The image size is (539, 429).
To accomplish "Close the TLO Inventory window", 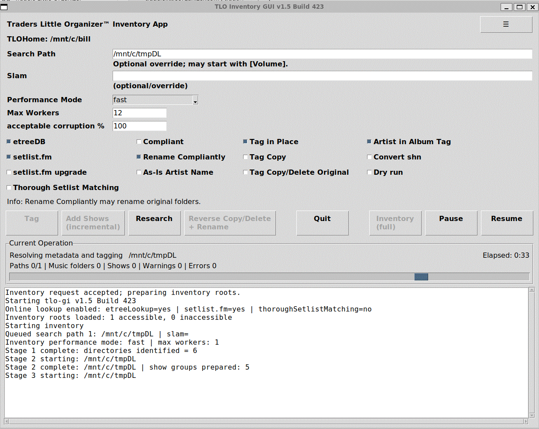I will (x=532, y=7).
